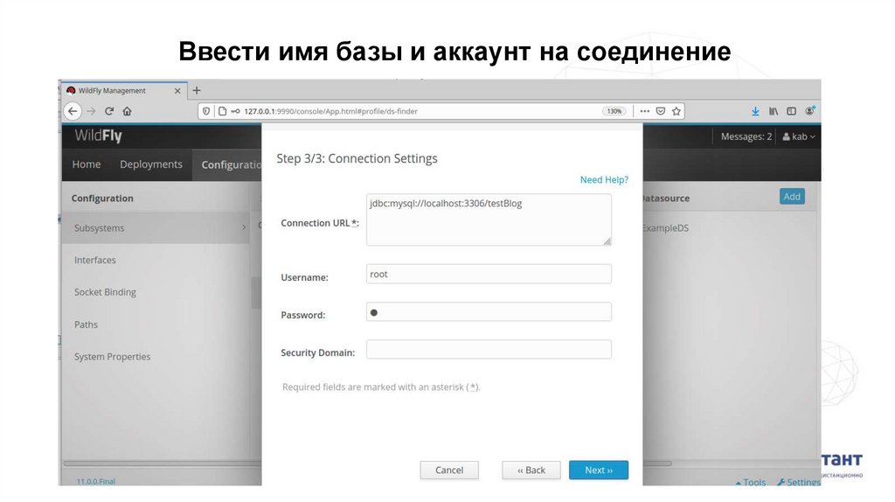The image size is (895, 502).
Task: Select the ExampleDS datasource entry
Action: (665, 228)
